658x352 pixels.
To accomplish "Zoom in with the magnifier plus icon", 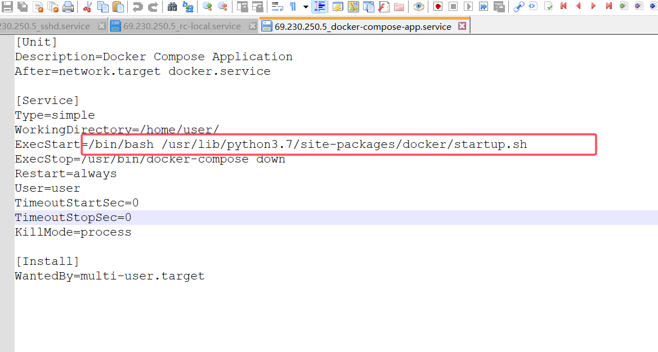I will point(207,6).
